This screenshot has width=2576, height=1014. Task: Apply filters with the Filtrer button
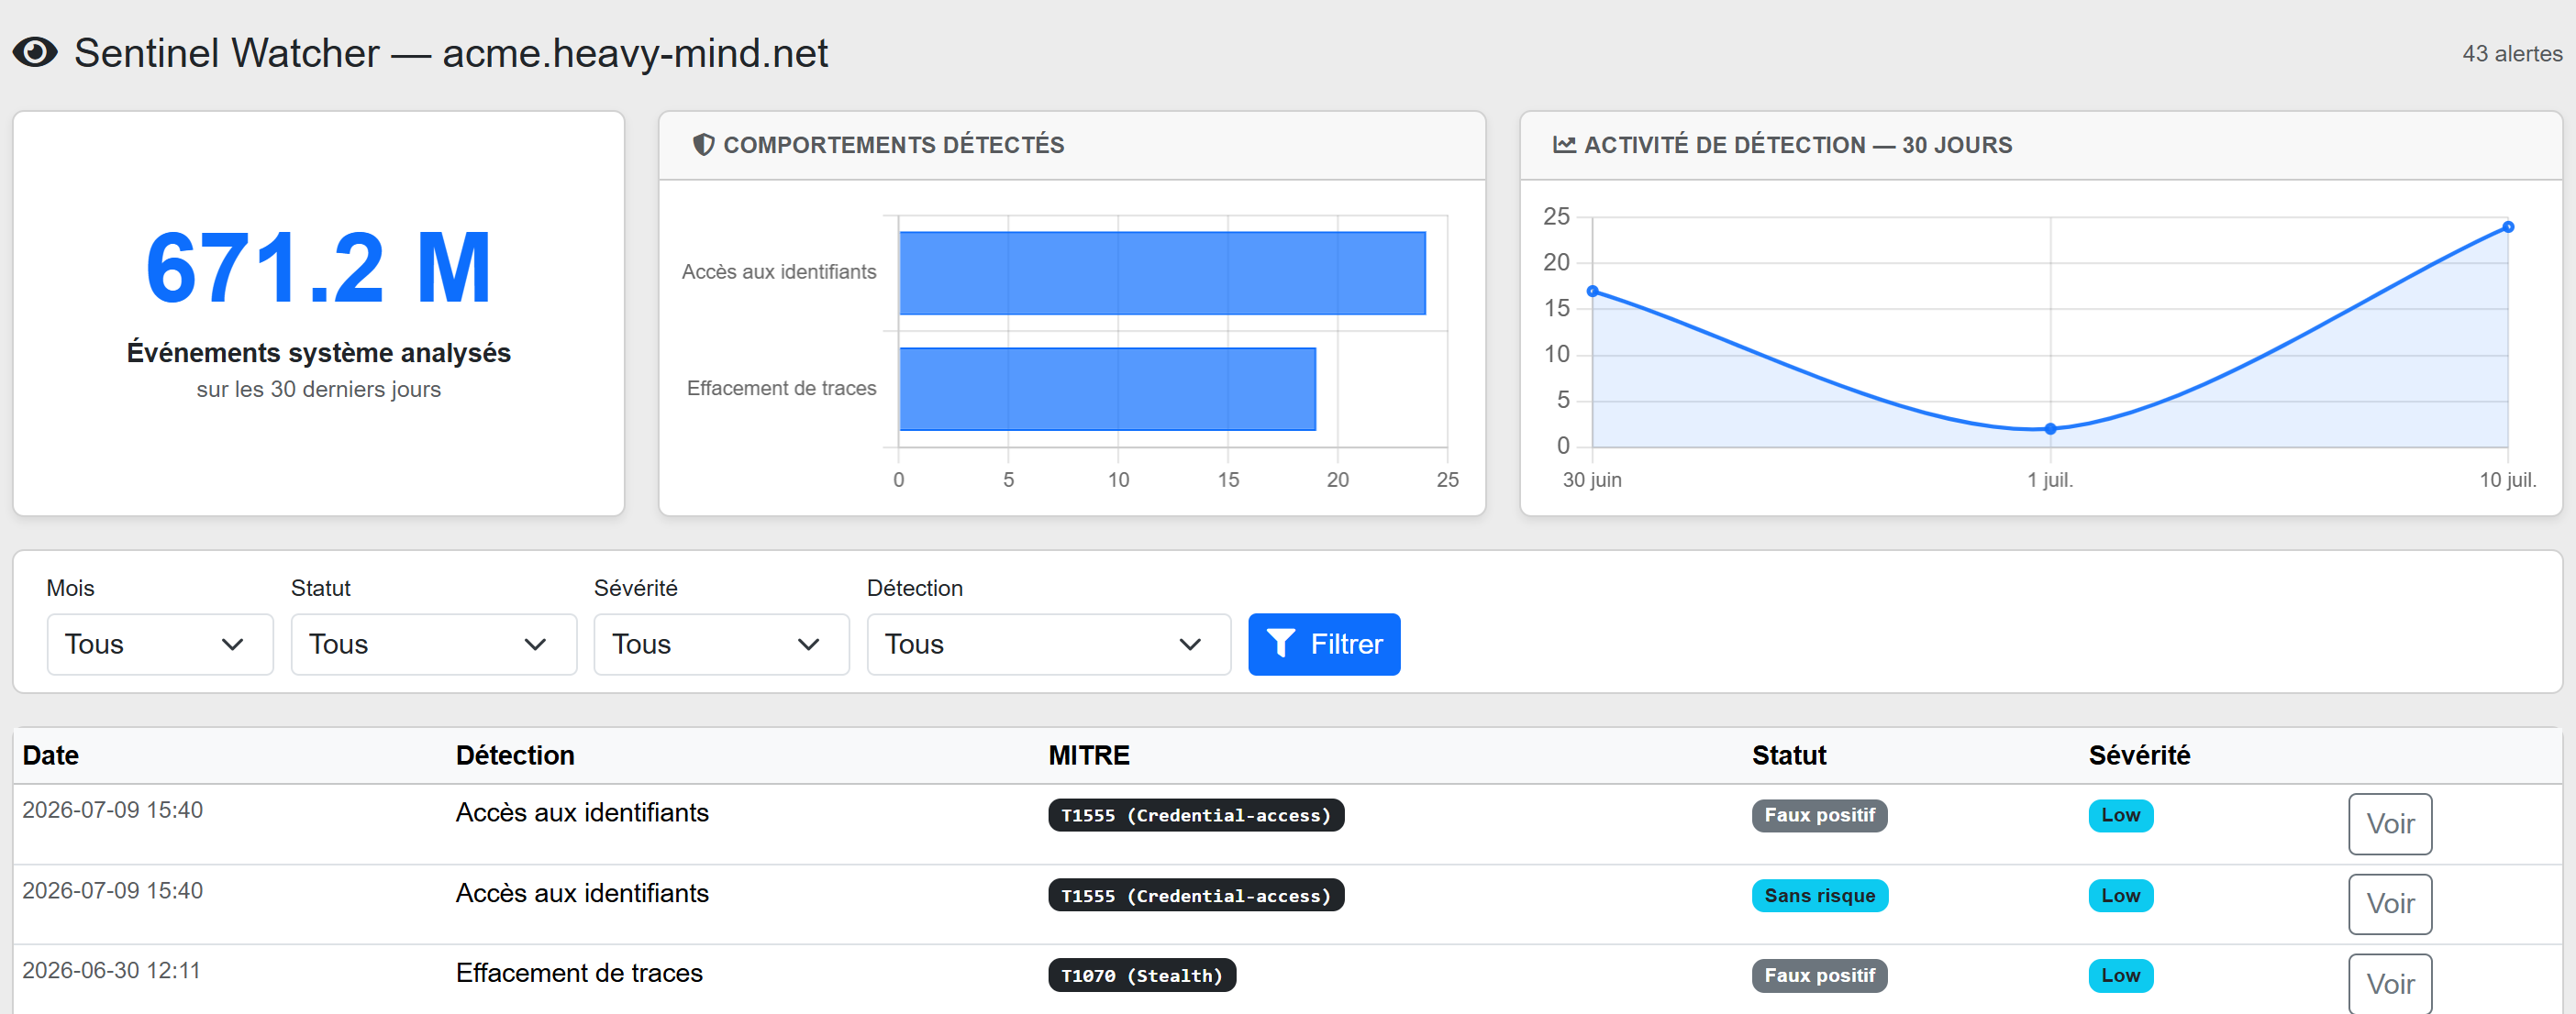pos(1324,645)
